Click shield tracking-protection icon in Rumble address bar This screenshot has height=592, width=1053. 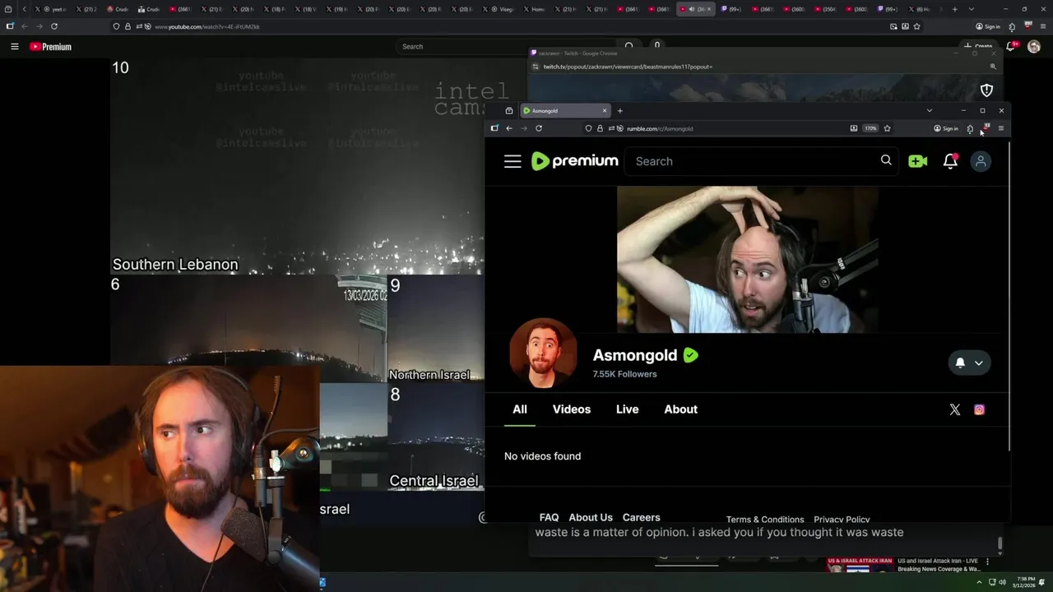tap(588, 128)
